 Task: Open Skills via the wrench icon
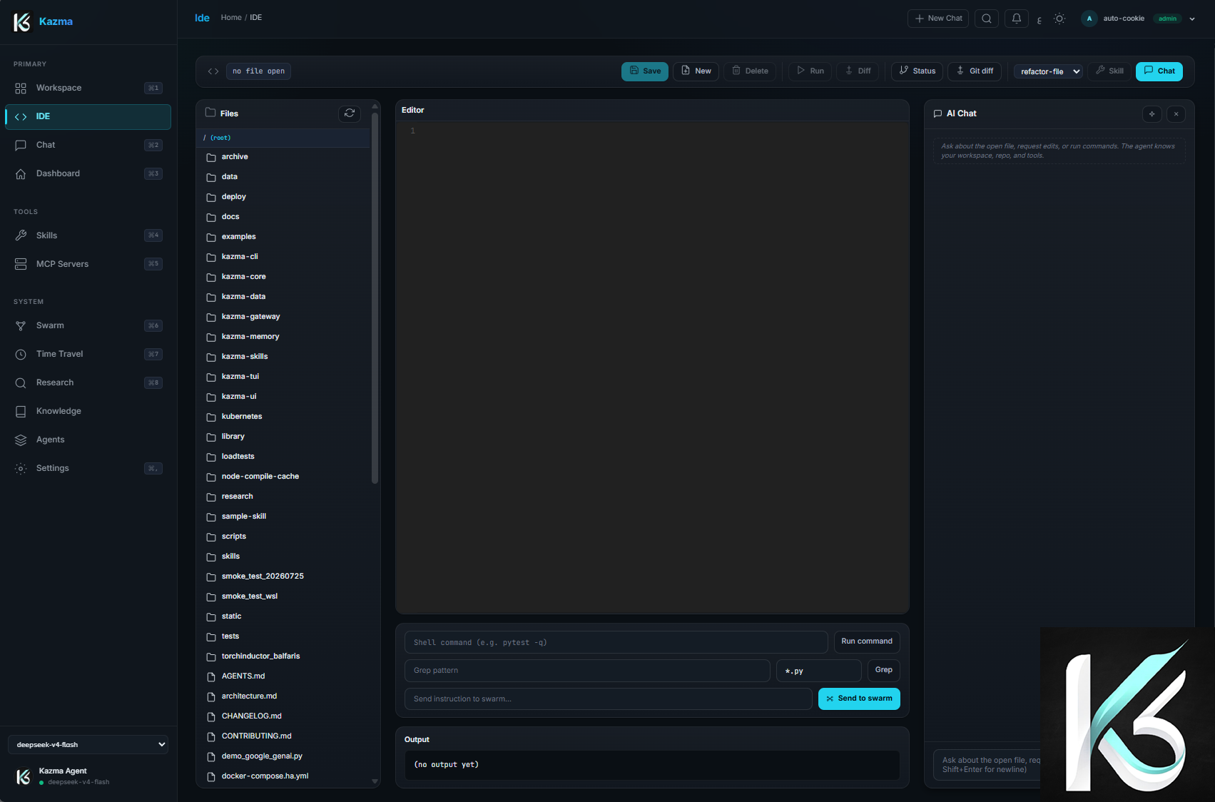point(21,235)
